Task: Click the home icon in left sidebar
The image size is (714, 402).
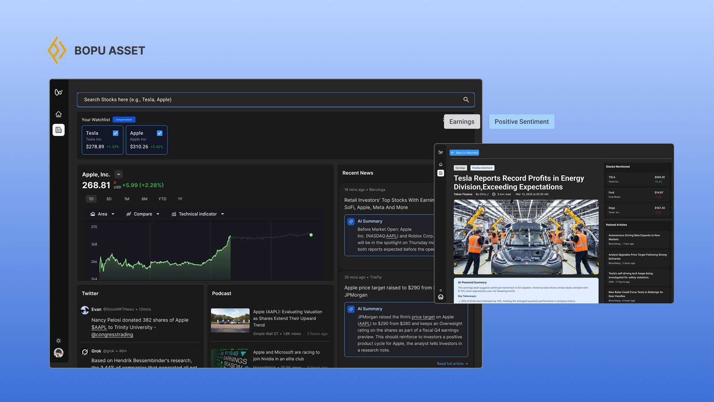Action: 58,114
